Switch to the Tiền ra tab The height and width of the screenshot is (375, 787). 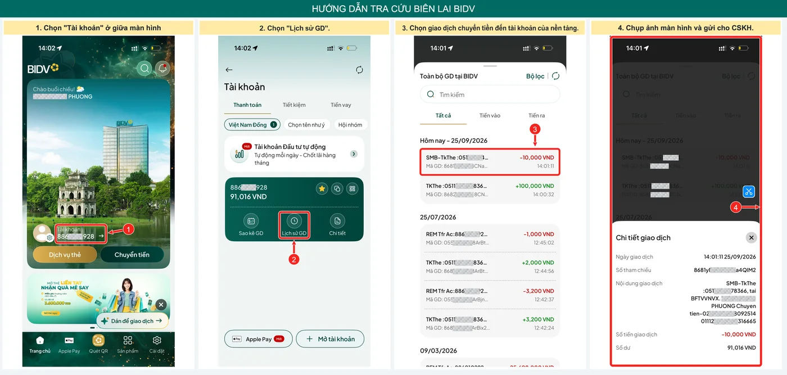pos(537,115)
